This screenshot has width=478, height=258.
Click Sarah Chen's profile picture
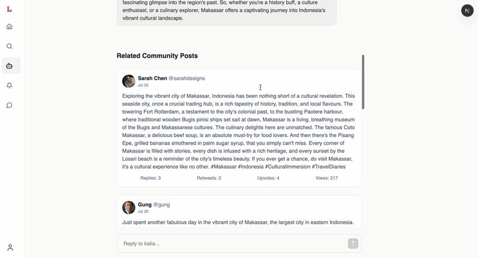click(129, 81)
